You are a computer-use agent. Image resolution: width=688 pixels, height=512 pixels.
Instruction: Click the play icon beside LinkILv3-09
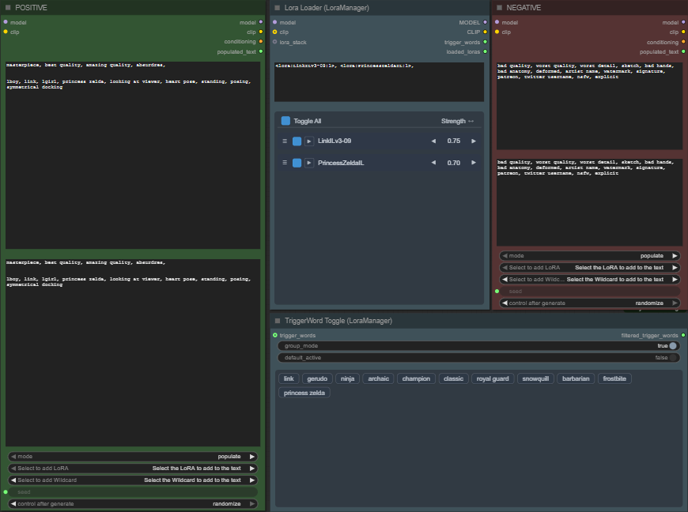point(309,141)
